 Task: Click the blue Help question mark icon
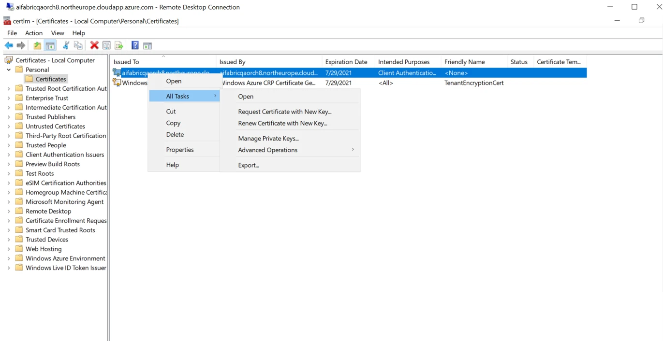pyautogui.click(x=135, y=45)
